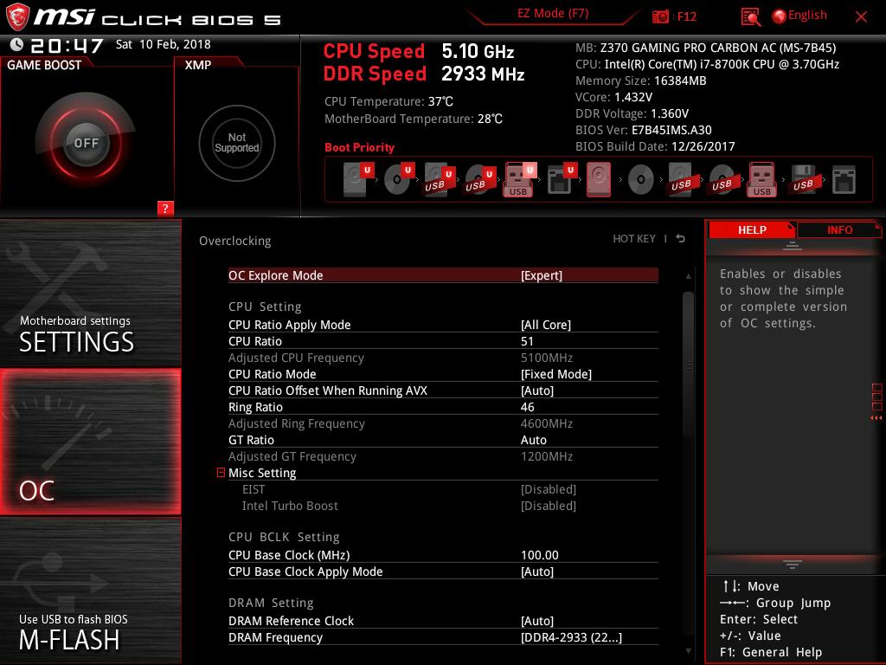Select the legacy CD/DVD boot icon without badge
Viewport: 886px width, 665px height.
[x=641, y=180]
